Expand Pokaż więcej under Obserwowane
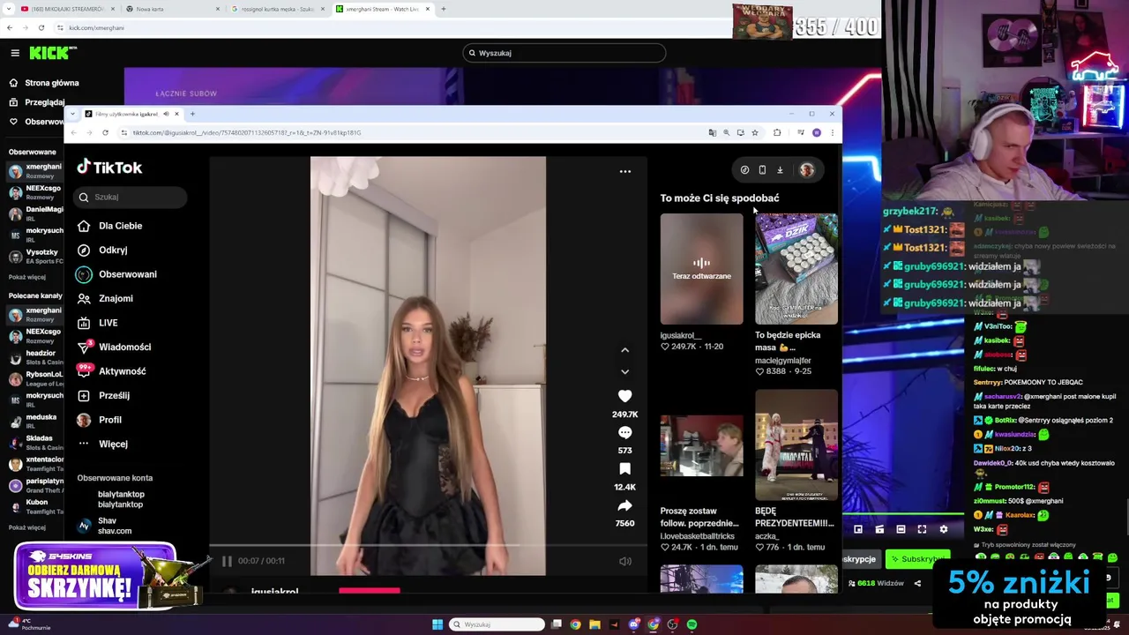This screenshot has height=635, width=1129. point(27,277)
